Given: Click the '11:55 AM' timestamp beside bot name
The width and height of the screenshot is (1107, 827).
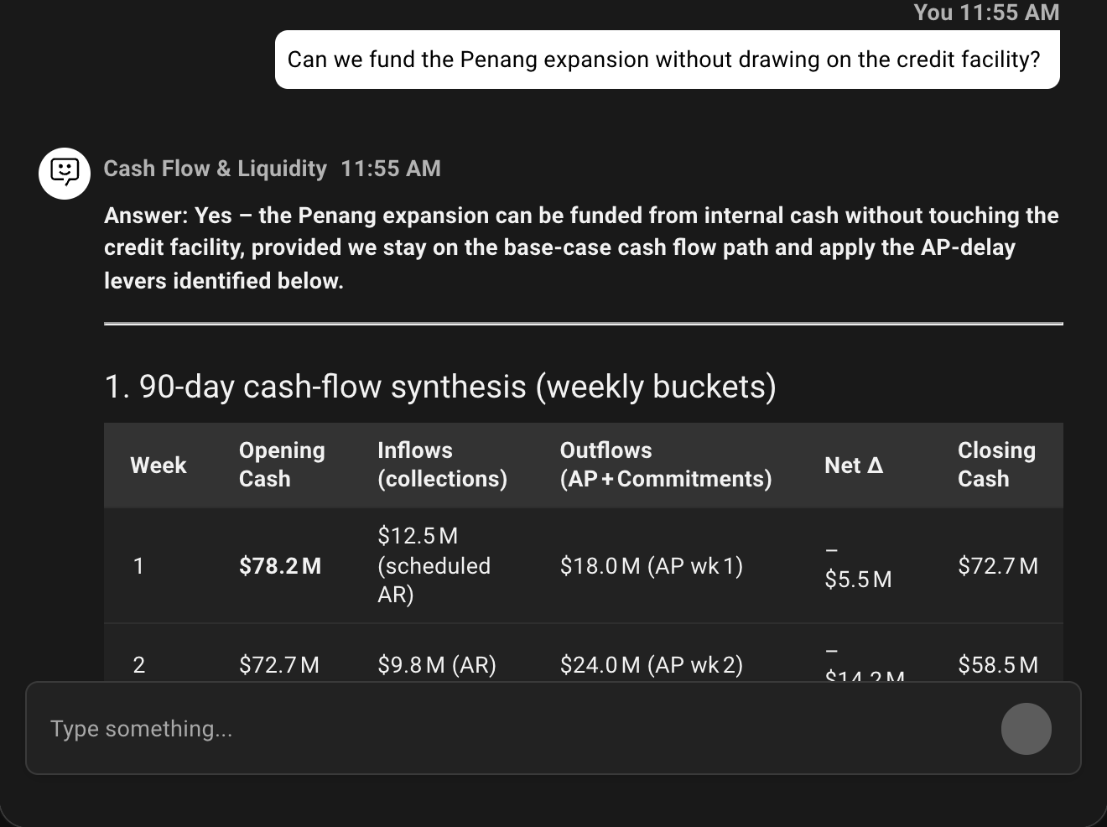Looking at the screenshot, I should (391, 169).
